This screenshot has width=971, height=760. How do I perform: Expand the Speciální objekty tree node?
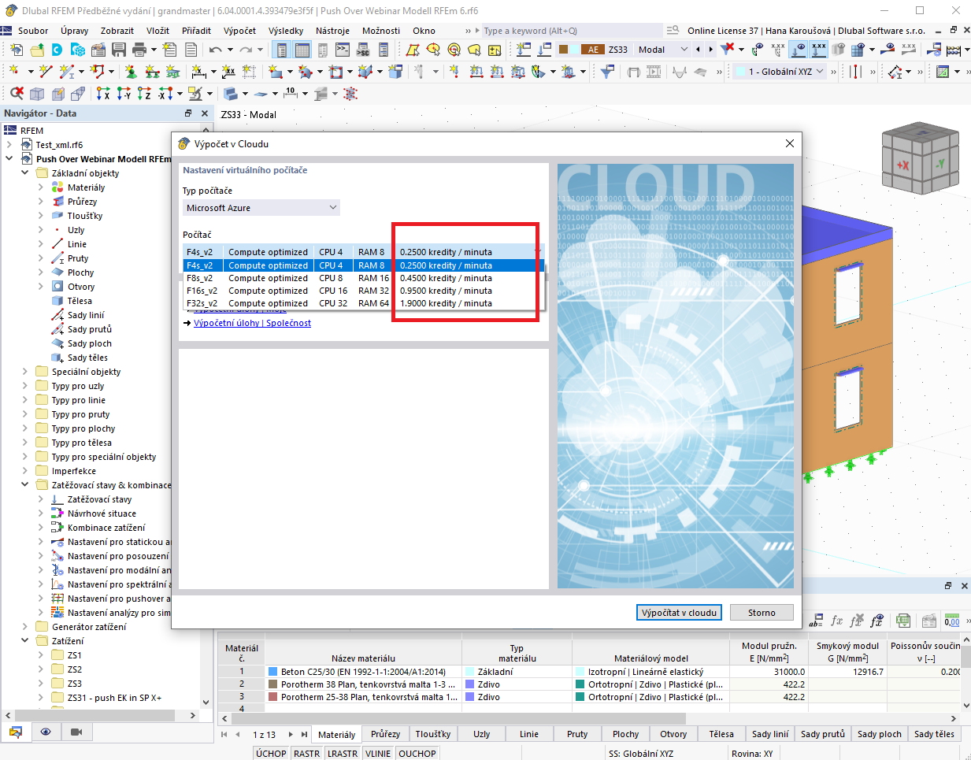pyautogui.click(x=24, y=372)
